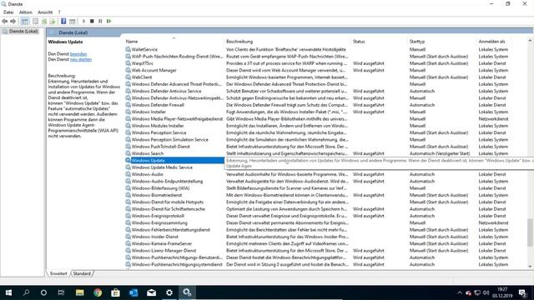Image resolution: width=534 pixels, height=300 pixels.
Task: Open the ? help menu
Action: (x=59, y=12)
